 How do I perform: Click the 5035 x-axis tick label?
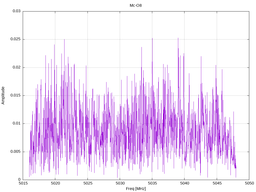[x=152, y=183]
